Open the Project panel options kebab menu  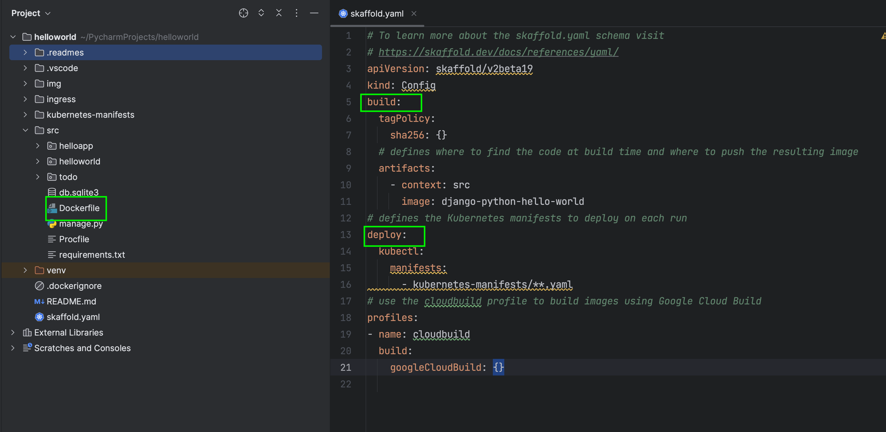(297, 13)
